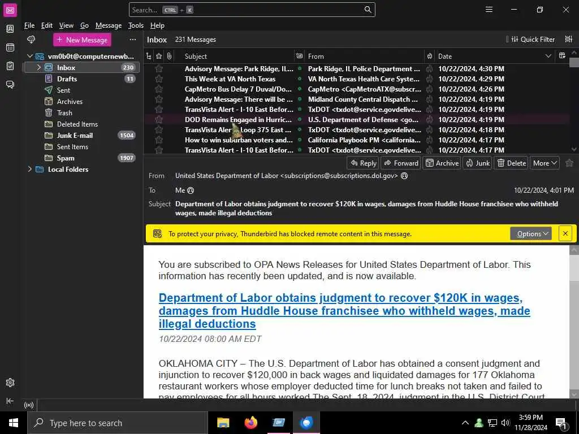Image resolution: width=579 pixels, height=434 pixels.
Task: Star the California Playbook message
Action: pyautogui.click(x=159, y=140)
